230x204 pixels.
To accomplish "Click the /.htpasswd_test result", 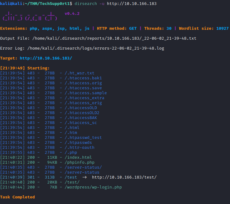I will (83, 138).
